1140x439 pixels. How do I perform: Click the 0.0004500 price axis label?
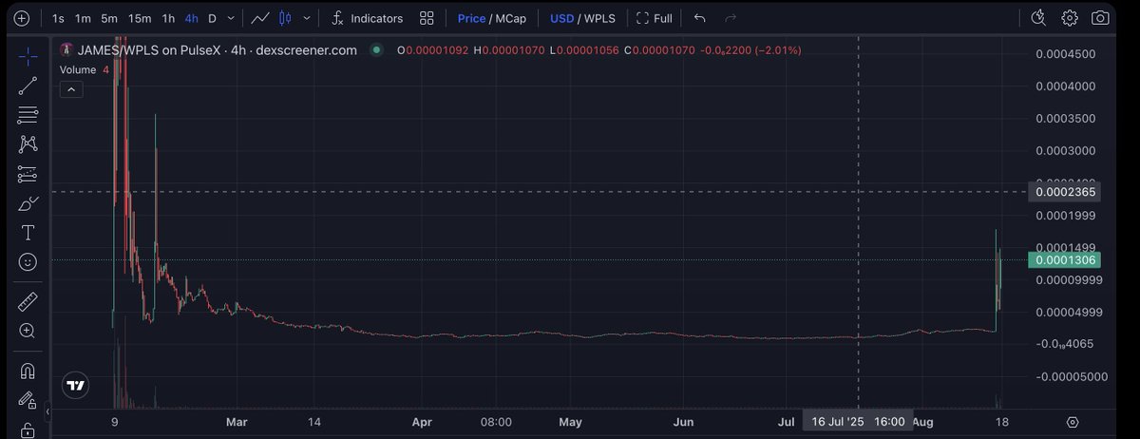click(1065, 54)
